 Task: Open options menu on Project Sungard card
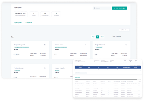pos(45,45)
